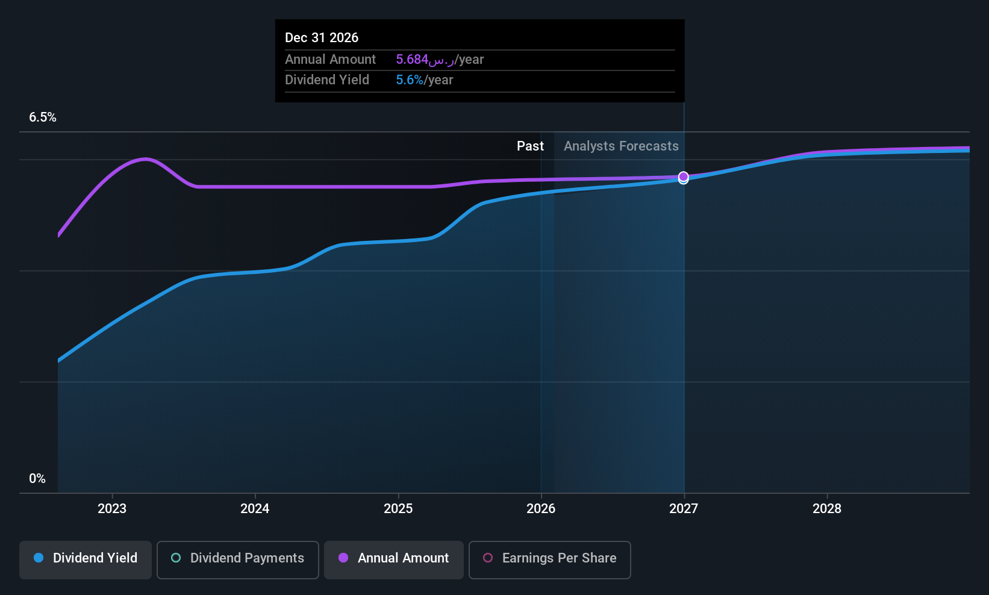Toggle the Dividend Yield series visibility
Viewport: 989px width, 595px height.
(85, 558)
